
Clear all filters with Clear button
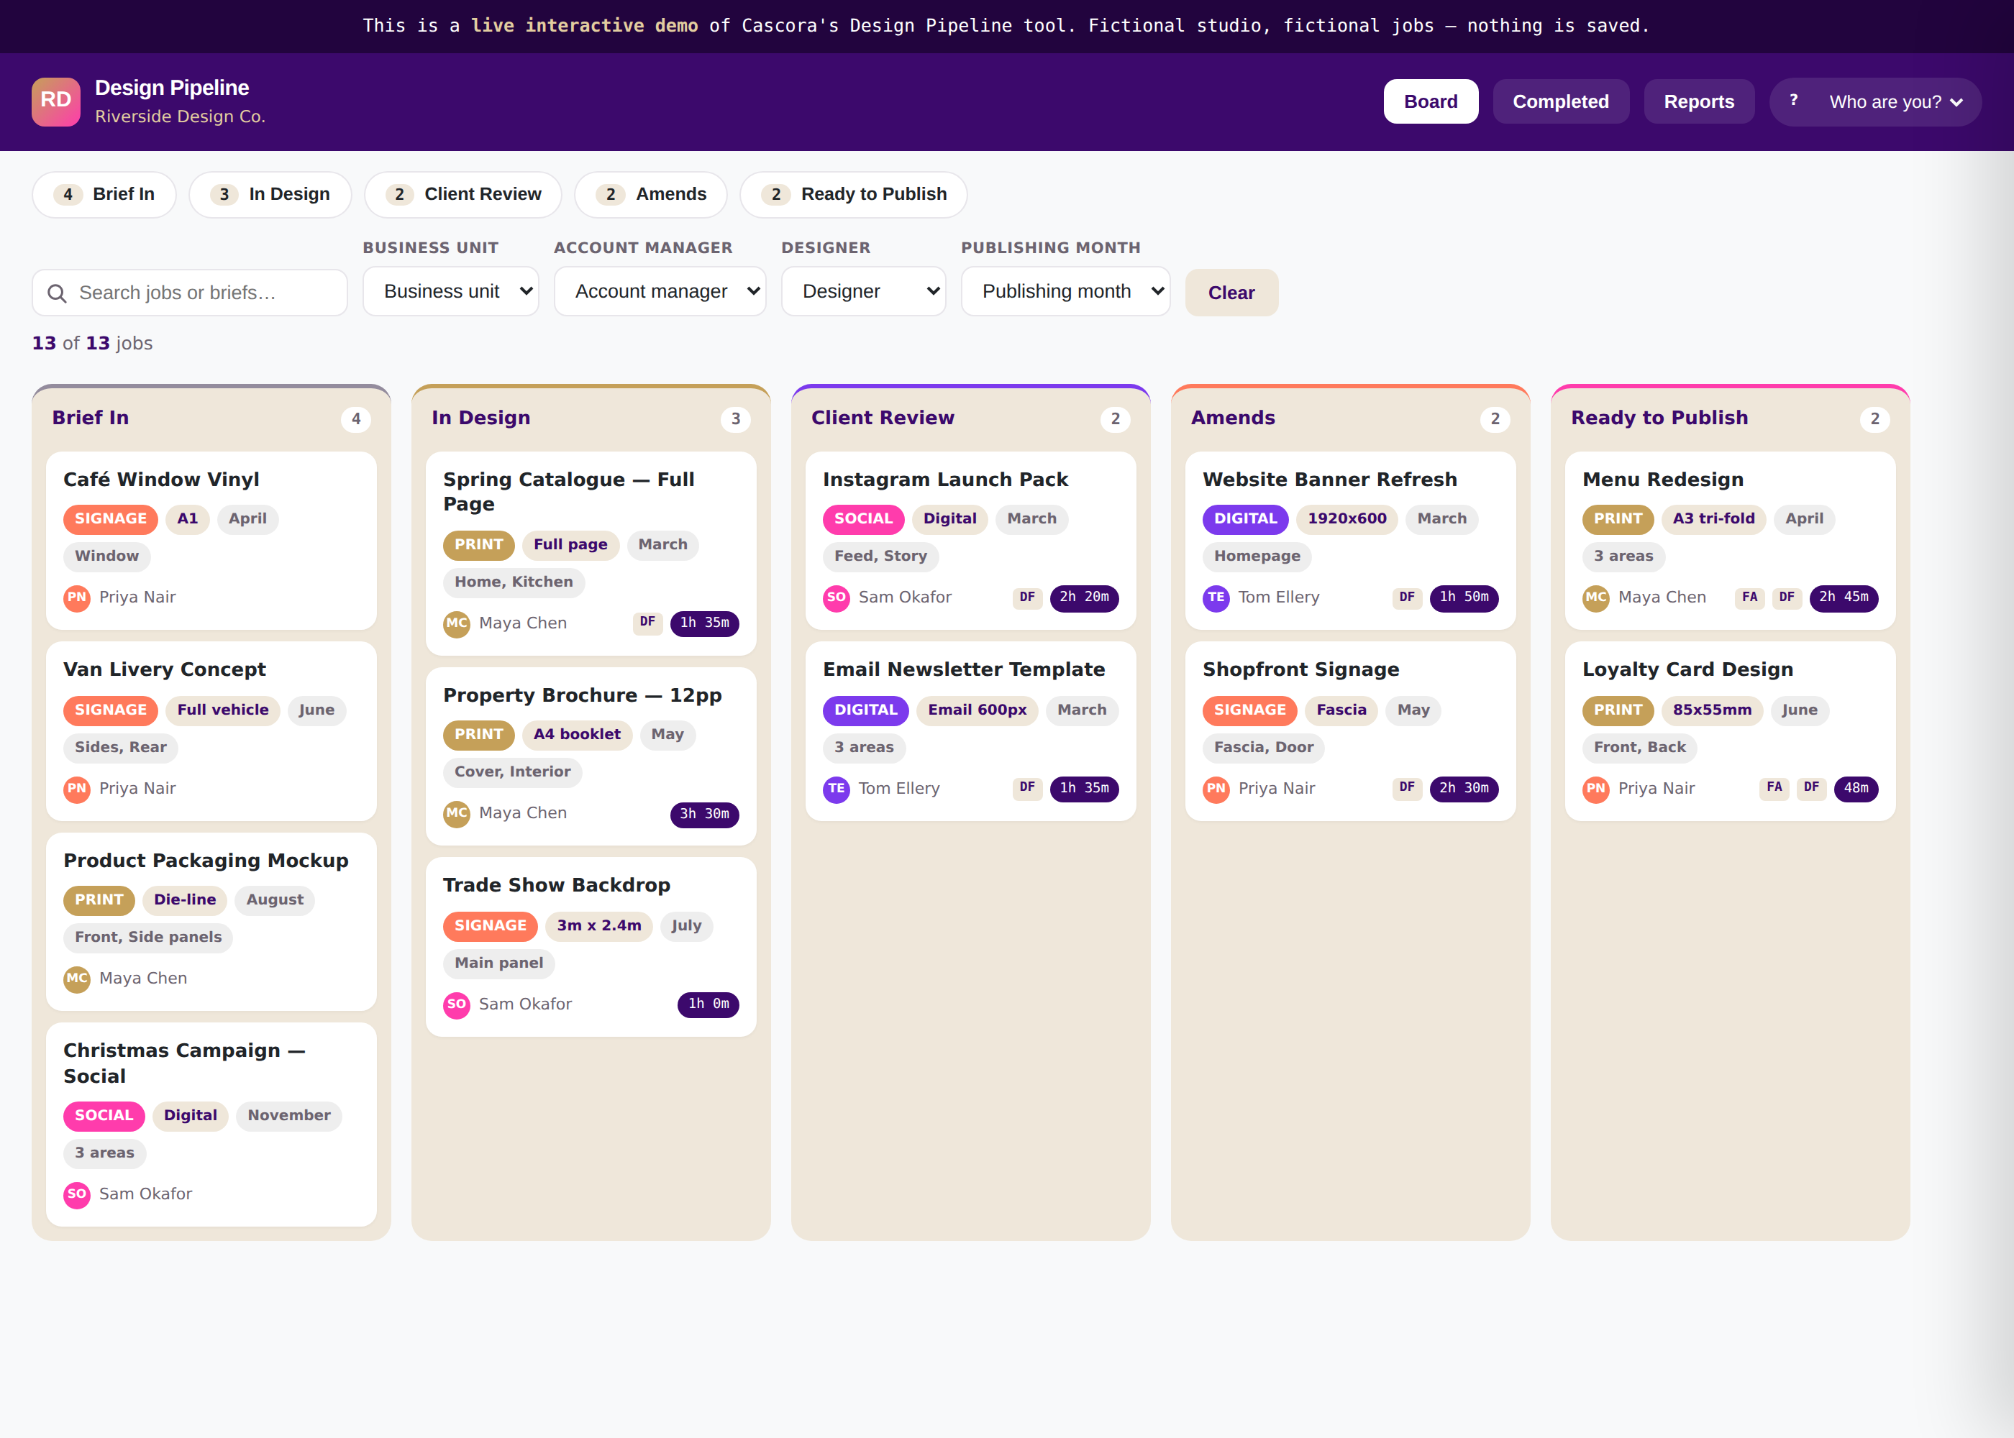coord(1231,293)
